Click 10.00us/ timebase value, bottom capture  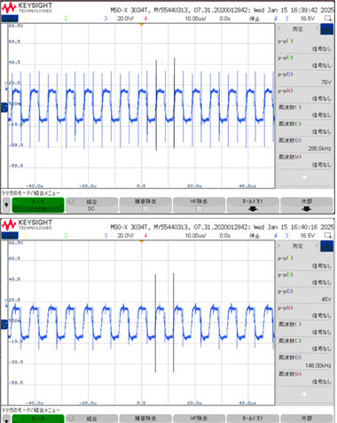pyautogui.click(x=196, y=236)
